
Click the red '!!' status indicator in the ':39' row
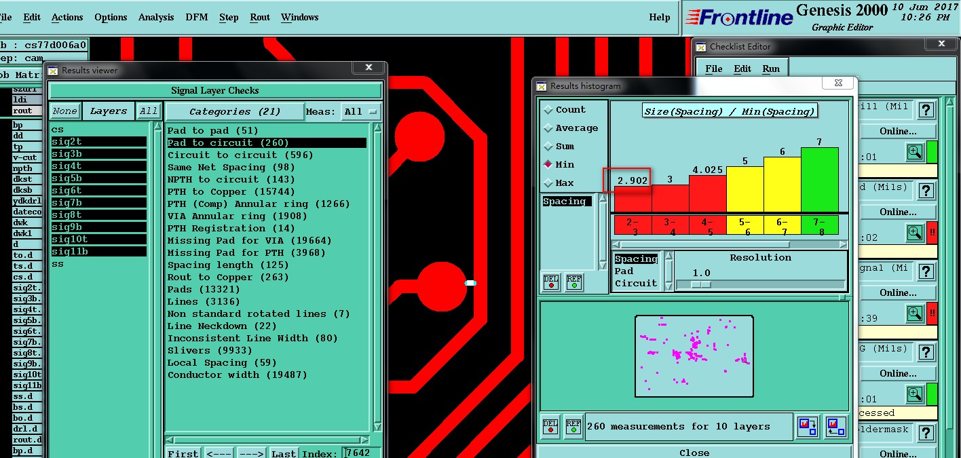[x=932, y=313]
